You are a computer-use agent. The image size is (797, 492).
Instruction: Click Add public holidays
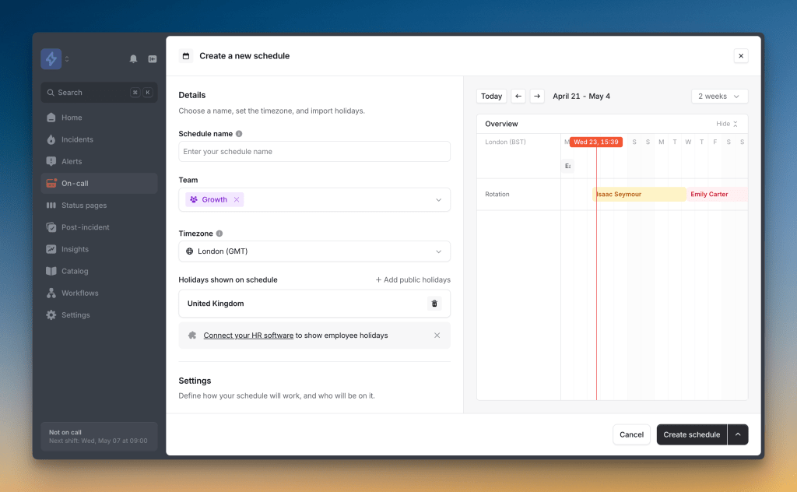tap(413, 279)
